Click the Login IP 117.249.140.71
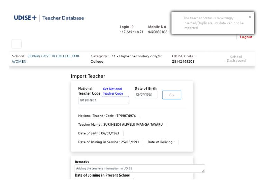This screenshot has width=266, height=188. pos(132,32)
